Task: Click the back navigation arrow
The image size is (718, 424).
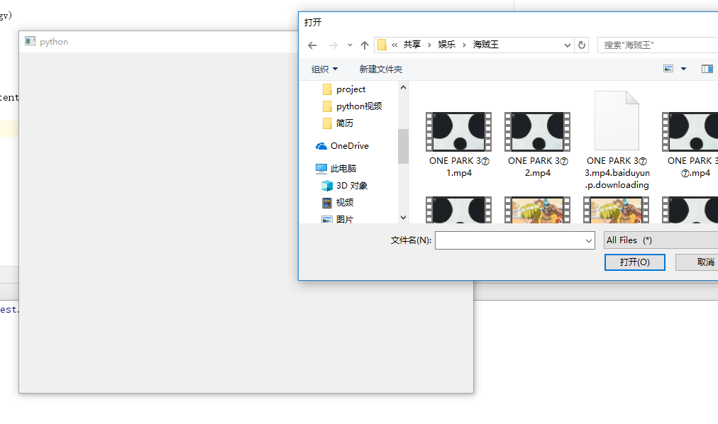Action: [x=311, y=45]
